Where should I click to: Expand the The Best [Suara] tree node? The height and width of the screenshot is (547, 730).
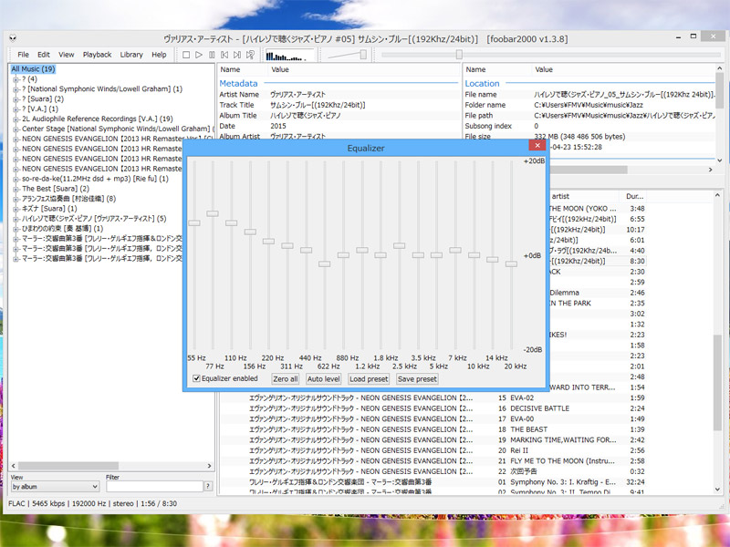click(16, 189)
